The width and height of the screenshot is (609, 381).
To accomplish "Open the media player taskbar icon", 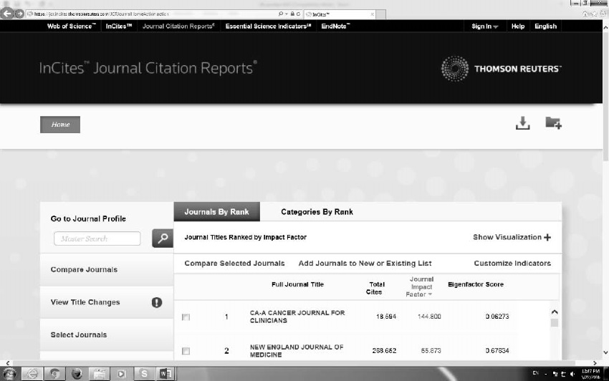I will [122, 374].
